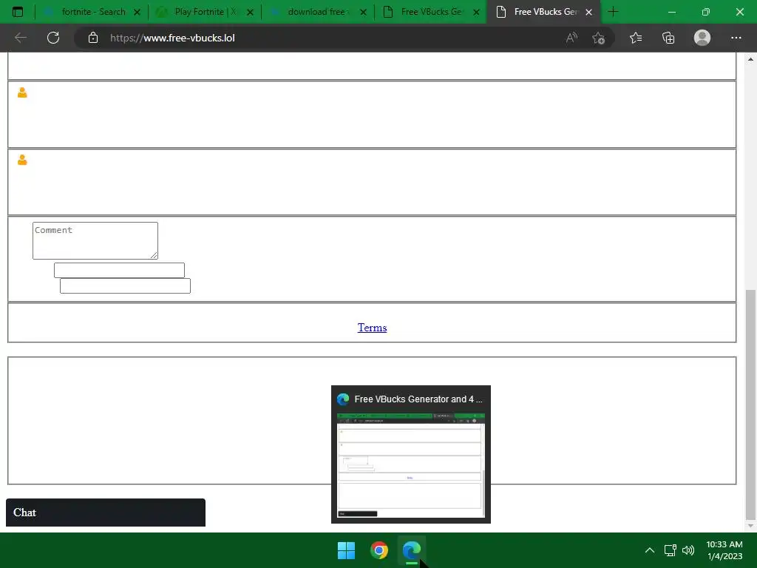This screenshot has height=568, width=757.
Task: Refresh the free-vbucks.lol page
Action: coord(53,38)
